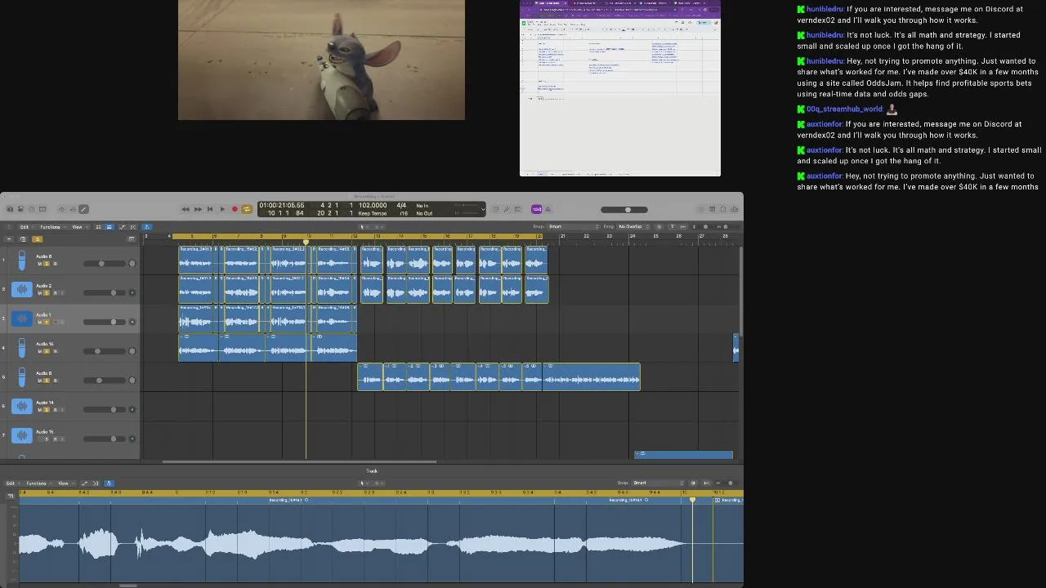Screen dimensions: 1046x588
Task: Open the List Editors button
Action: coord(701,209)
